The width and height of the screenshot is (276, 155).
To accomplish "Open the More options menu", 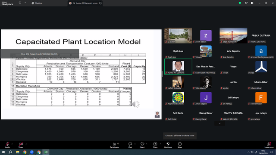I will [x=180, y=145].
